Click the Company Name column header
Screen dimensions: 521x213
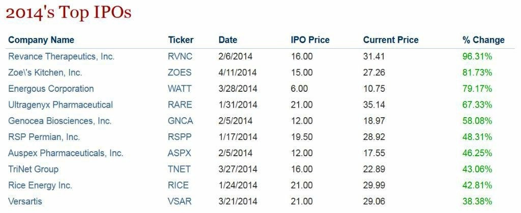(41, 41)
